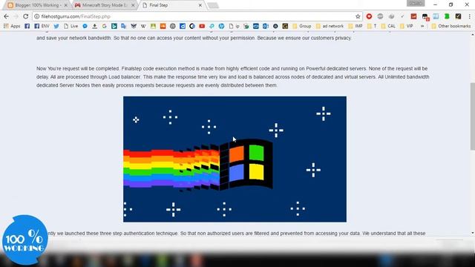475x267 pixels.
Task: Open the blue Messenger bookmark icon
Action: pyautogui.click(x=85, y=27)
